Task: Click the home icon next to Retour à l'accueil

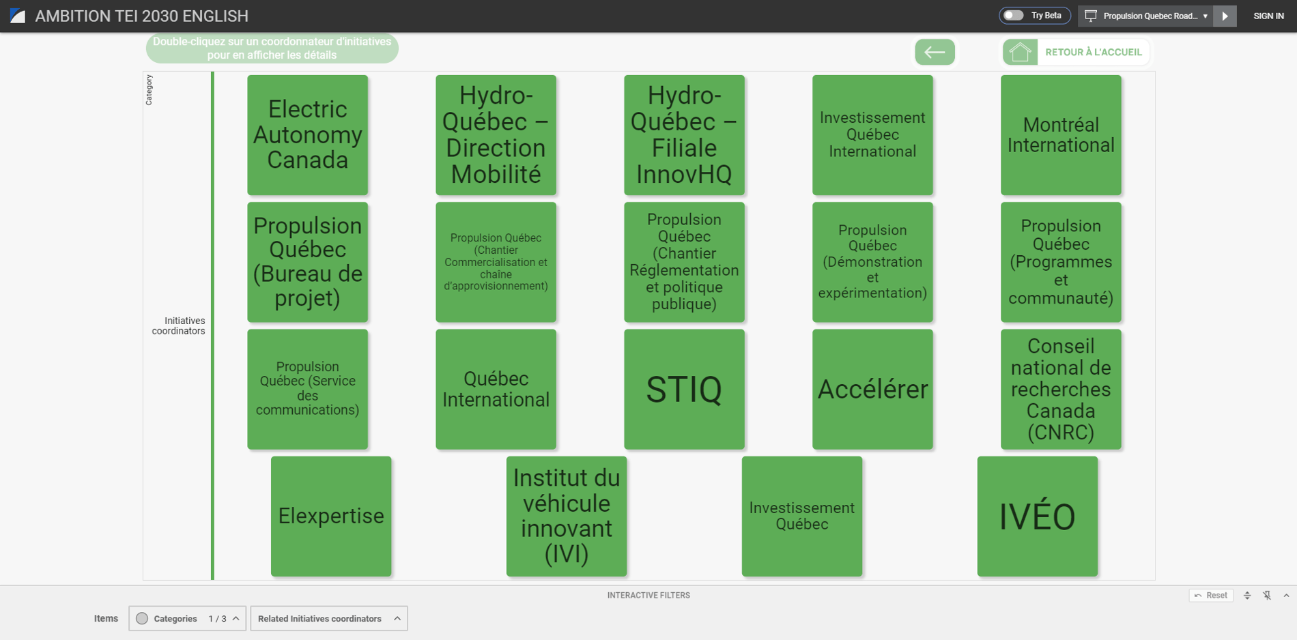Action: (1021, 51)
